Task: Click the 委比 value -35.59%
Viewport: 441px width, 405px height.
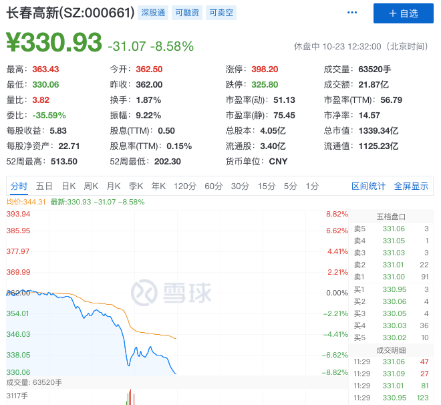Action: pos(49,116)
